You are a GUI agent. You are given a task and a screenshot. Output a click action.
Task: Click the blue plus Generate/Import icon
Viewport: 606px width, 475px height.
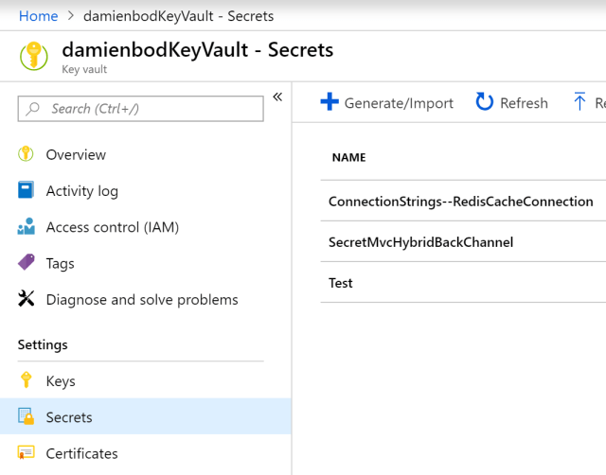(330, 102)
